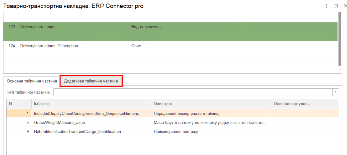347x155 pixels.
Task: Expand the "Ім'я табличної частини" dropdown arrow
Action: click(336, 92)
